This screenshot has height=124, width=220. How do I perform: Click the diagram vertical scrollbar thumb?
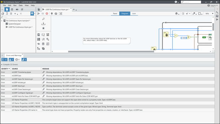213,27
